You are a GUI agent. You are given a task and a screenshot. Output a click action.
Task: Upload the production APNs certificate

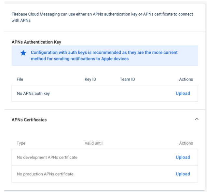point(183,174)
